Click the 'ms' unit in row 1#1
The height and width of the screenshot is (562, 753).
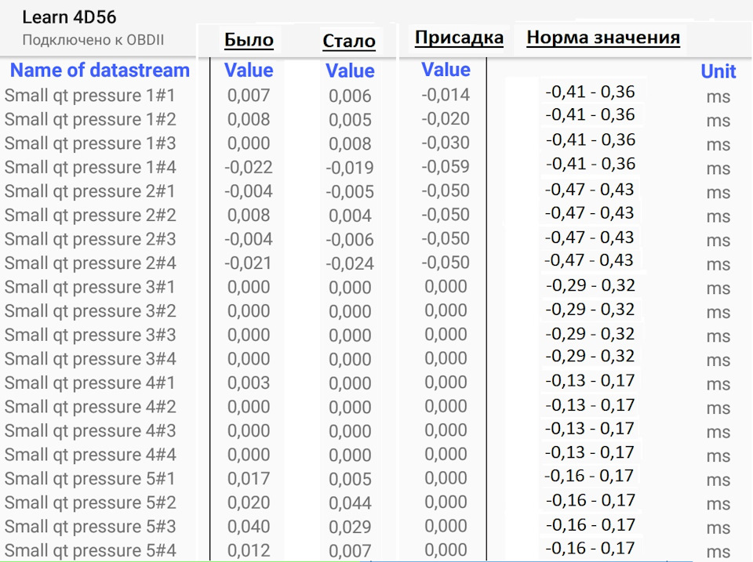click(x=718, y=97)
